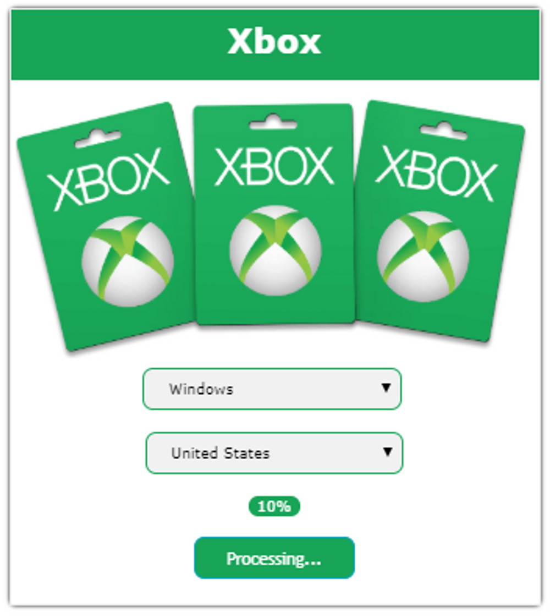This screenshot has height=616, width=550.
Task: Open the United States country dropdown
Action: click(x=274, y=453)
